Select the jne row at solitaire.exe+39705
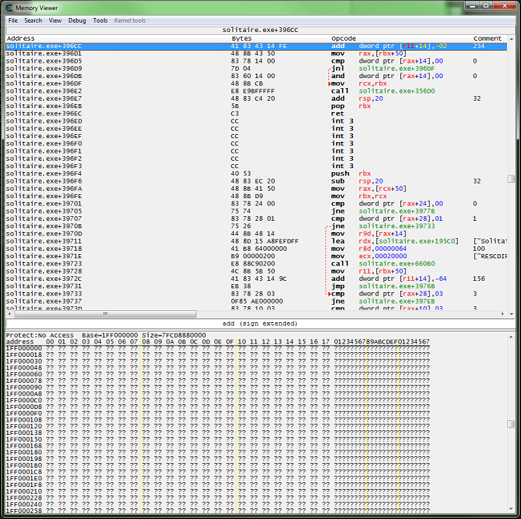The width and height of the screenshot is (521, 519). (257, 211)
